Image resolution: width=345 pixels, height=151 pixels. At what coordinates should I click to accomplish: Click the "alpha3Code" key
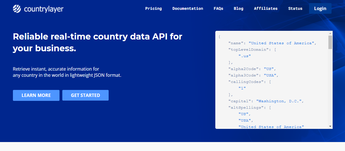pos(244,75)
